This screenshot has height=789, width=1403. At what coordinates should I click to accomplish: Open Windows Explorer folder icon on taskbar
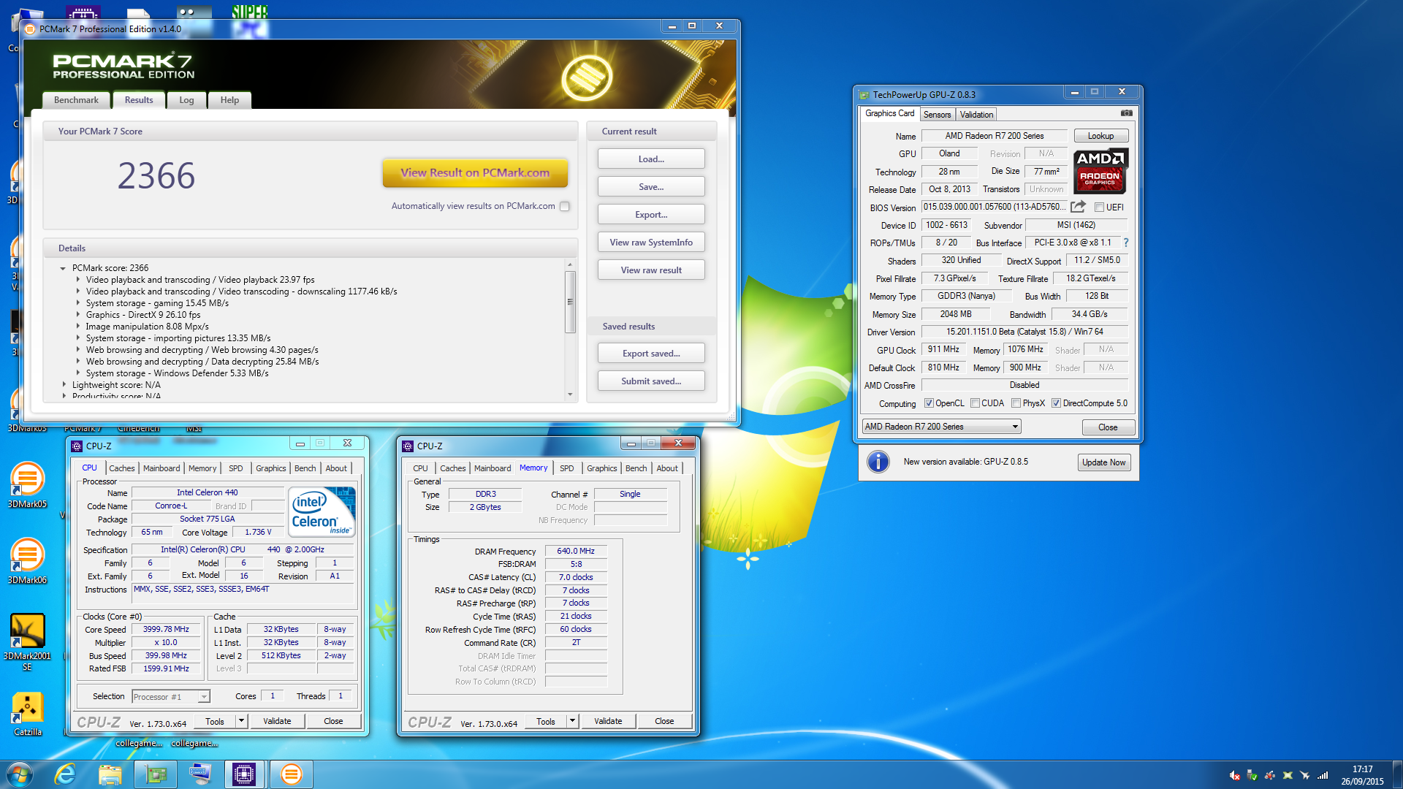tap(110, 774)
